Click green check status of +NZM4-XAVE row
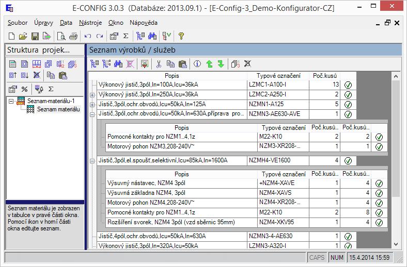The width and height of the screenshot is (407, 267). 379,183
